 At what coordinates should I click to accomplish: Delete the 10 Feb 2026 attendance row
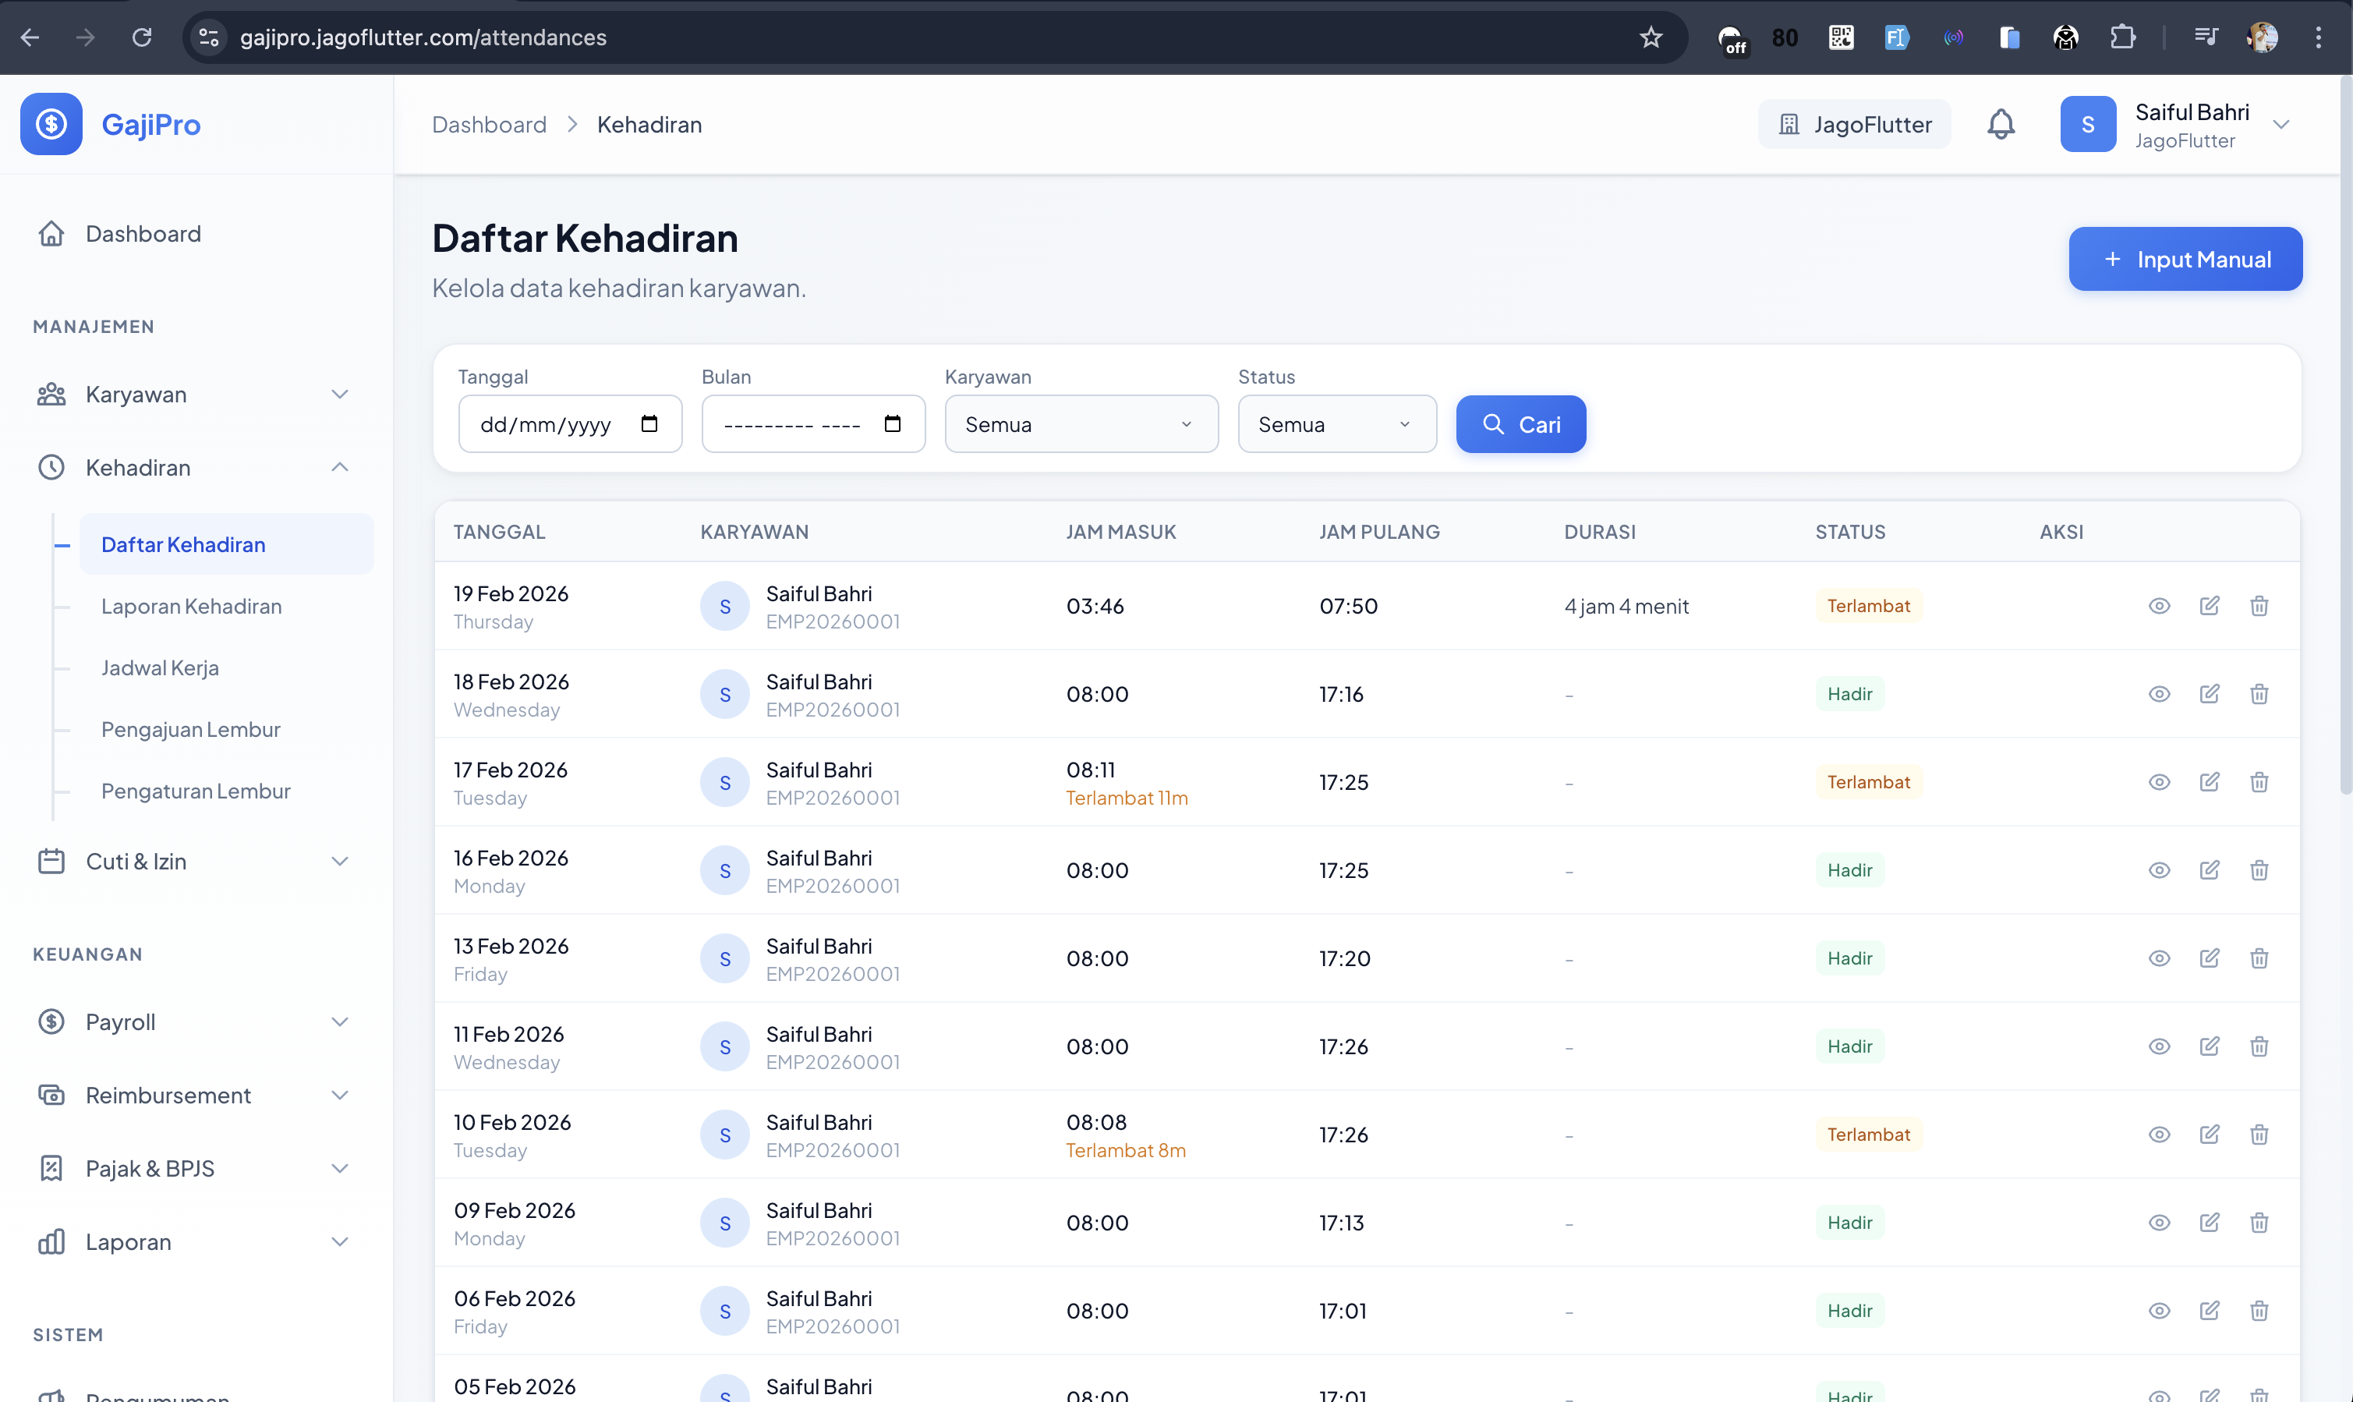(2259, 1135)
